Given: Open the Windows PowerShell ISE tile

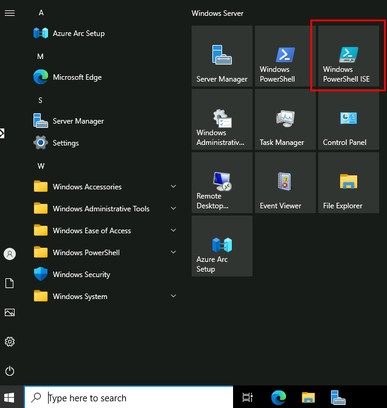Looking at the screenshot, I should pyautogui.click(x=348, y=56).
